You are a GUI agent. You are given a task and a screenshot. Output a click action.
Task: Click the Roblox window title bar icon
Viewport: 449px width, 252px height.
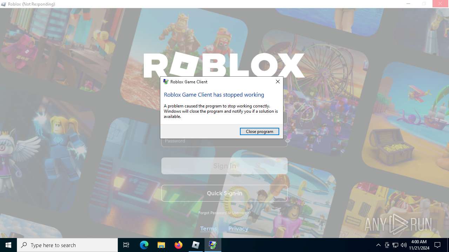(x=4, y=4)
